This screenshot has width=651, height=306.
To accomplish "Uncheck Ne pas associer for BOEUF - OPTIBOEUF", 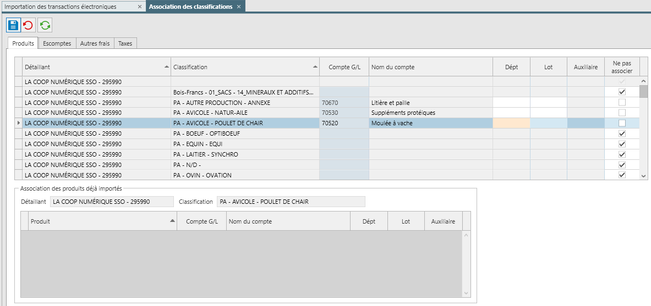I will (622, 133).
